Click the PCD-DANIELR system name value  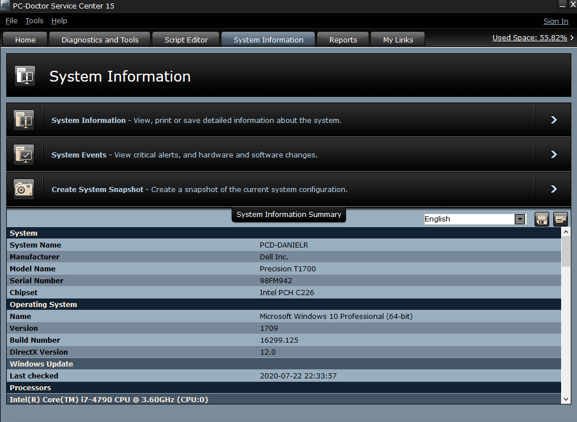point(284,245)
